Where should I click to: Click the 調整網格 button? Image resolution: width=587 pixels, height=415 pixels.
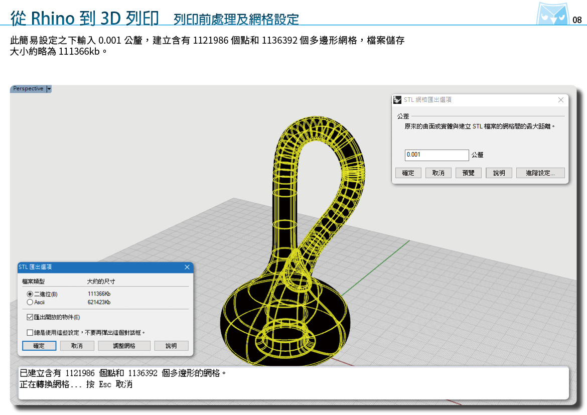(x=124, y=346)
